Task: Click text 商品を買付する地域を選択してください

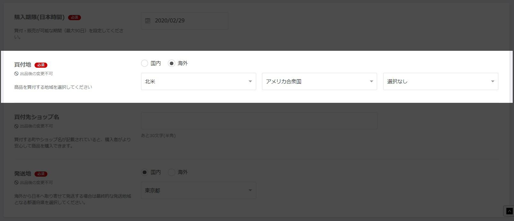Action: tap(53, 87)
